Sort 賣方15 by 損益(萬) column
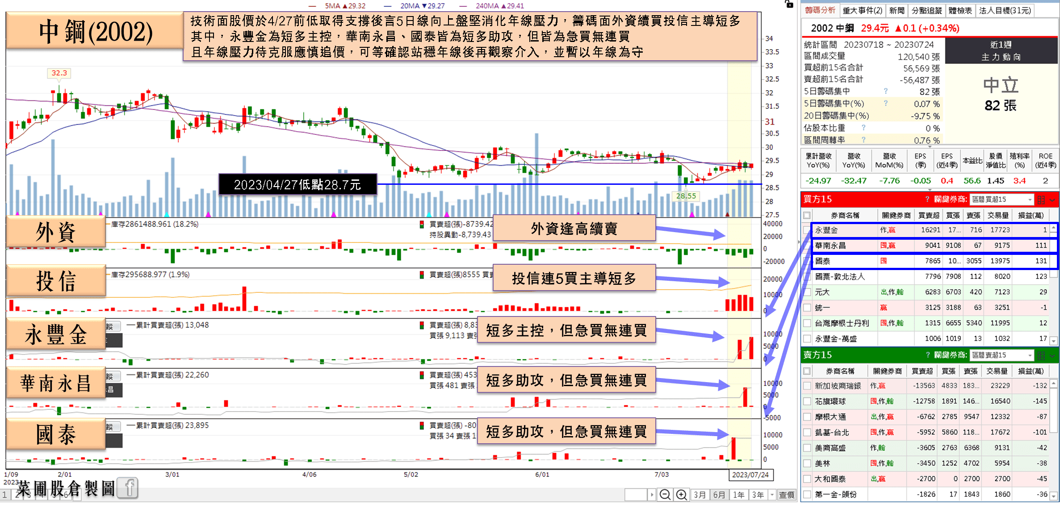This screenshot has width=1060, height=512. 1031,371
